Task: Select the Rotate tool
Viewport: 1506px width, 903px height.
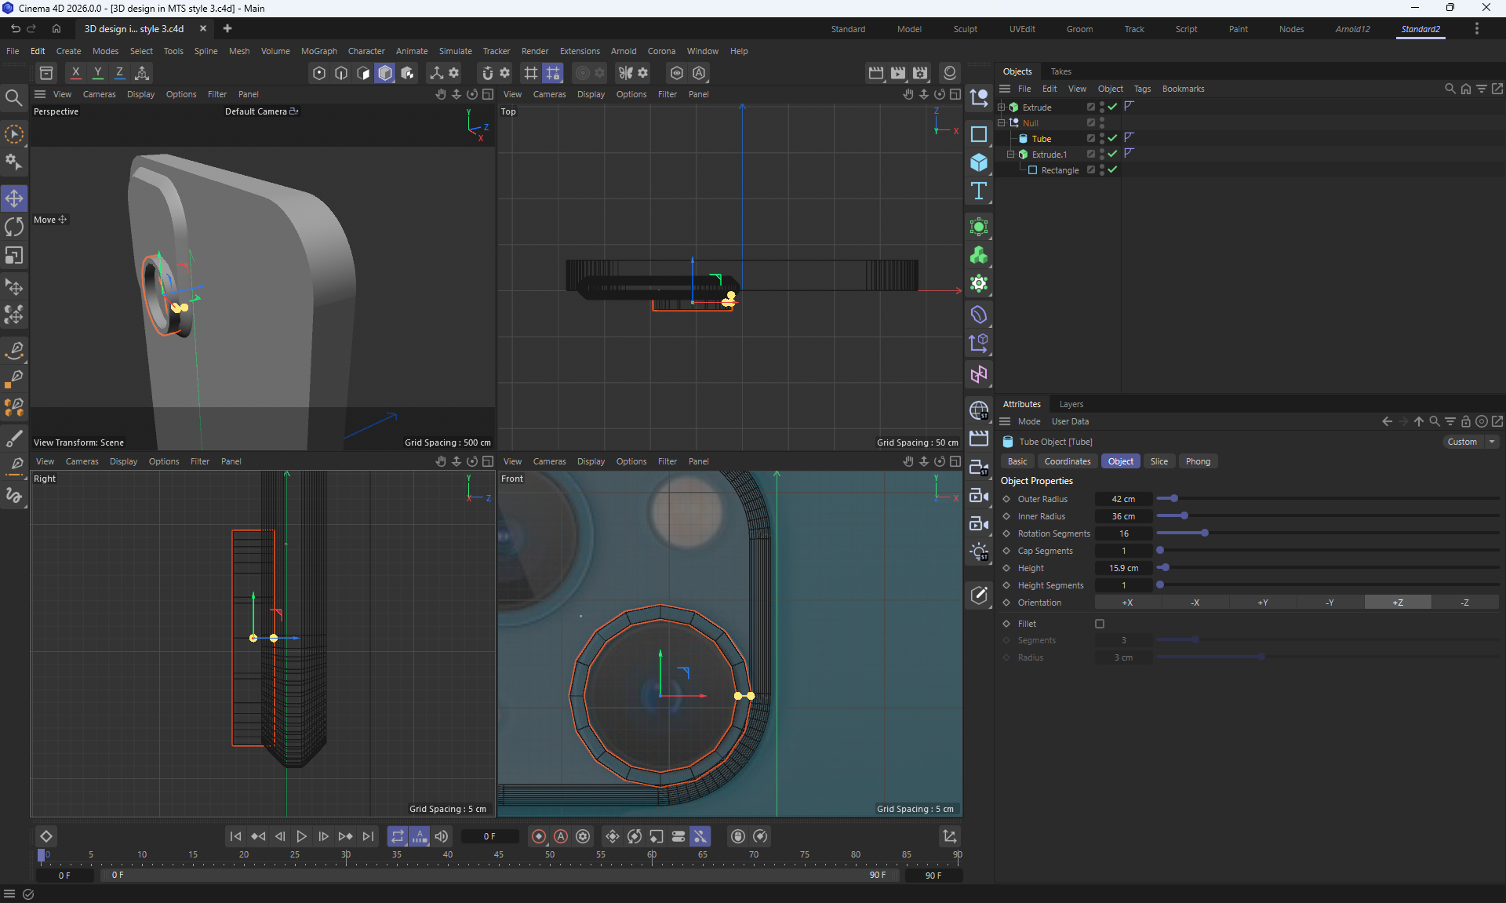Action: pyautogui.click(x=14, y=227)
